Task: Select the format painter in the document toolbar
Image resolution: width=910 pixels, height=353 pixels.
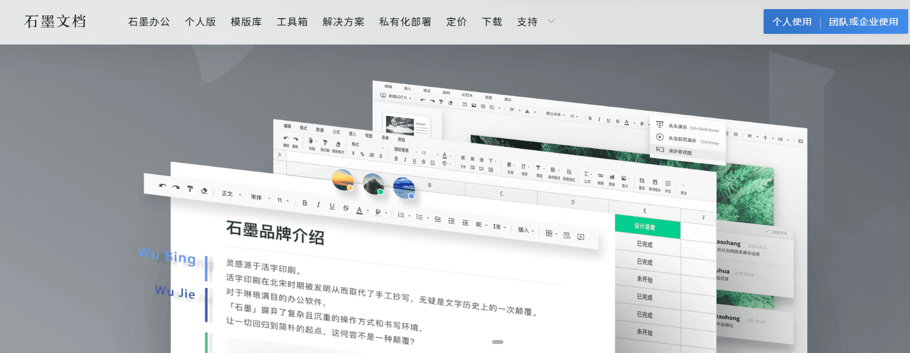Action: point(190,189)
